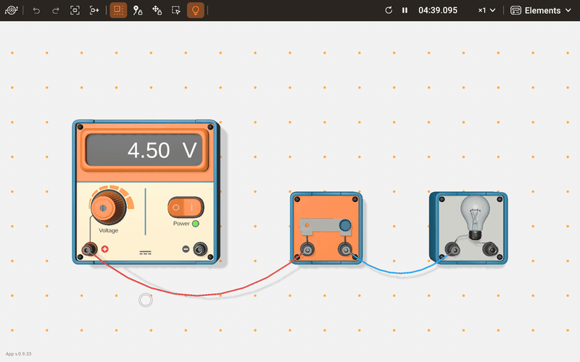Select the red wire
580x362 pixels.
pyautogui.click(x=196, y=295)
